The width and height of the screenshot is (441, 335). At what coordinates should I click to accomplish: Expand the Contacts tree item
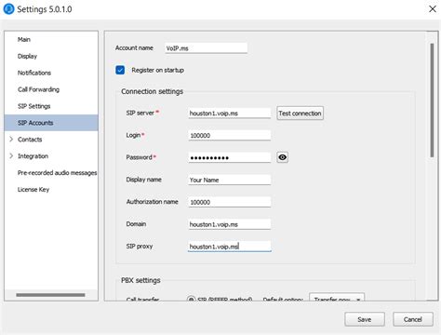pyautogui.click(x=11, y=140)
